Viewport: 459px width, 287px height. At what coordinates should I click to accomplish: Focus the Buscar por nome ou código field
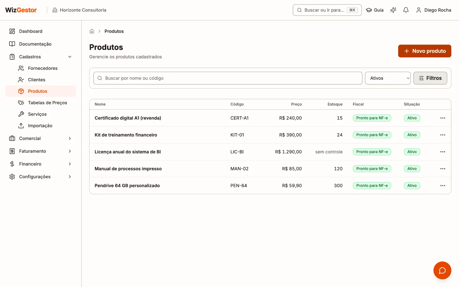(228, 78)
